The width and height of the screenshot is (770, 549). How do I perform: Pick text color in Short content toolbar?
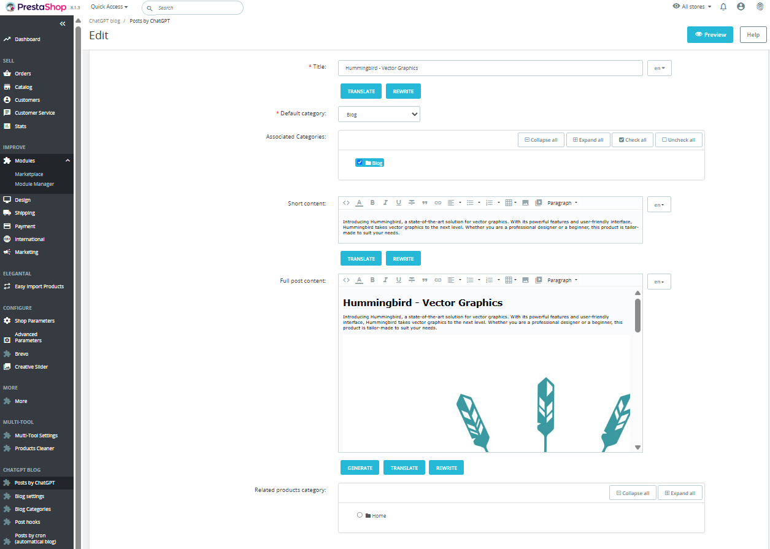click(360, 203)
